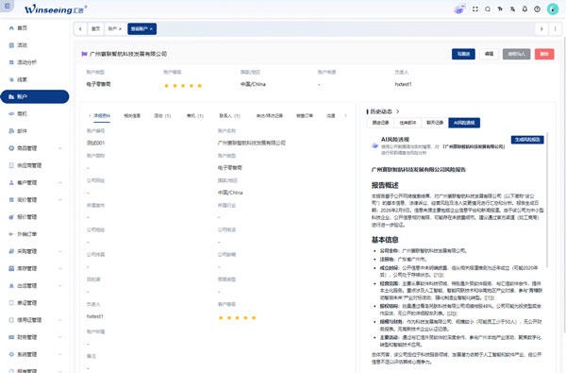Expand 客户管理 submenu
The width and height of the screenshot is (566, 373).
coord(60,182)
